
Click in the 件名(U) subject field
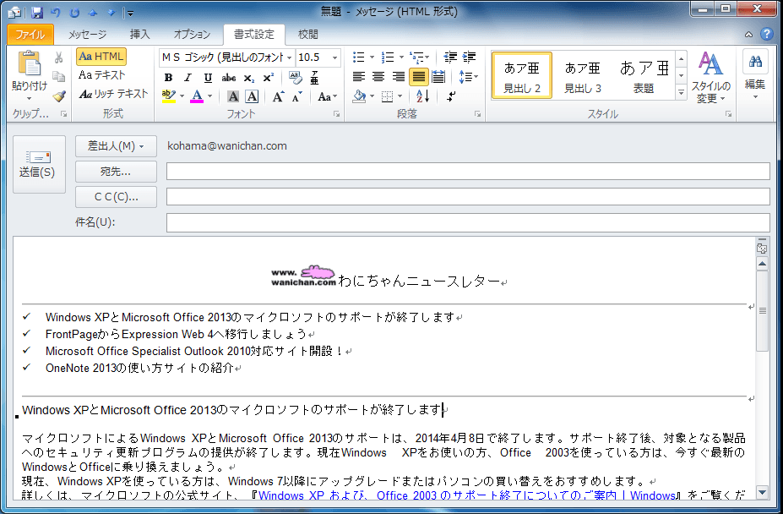468,222
